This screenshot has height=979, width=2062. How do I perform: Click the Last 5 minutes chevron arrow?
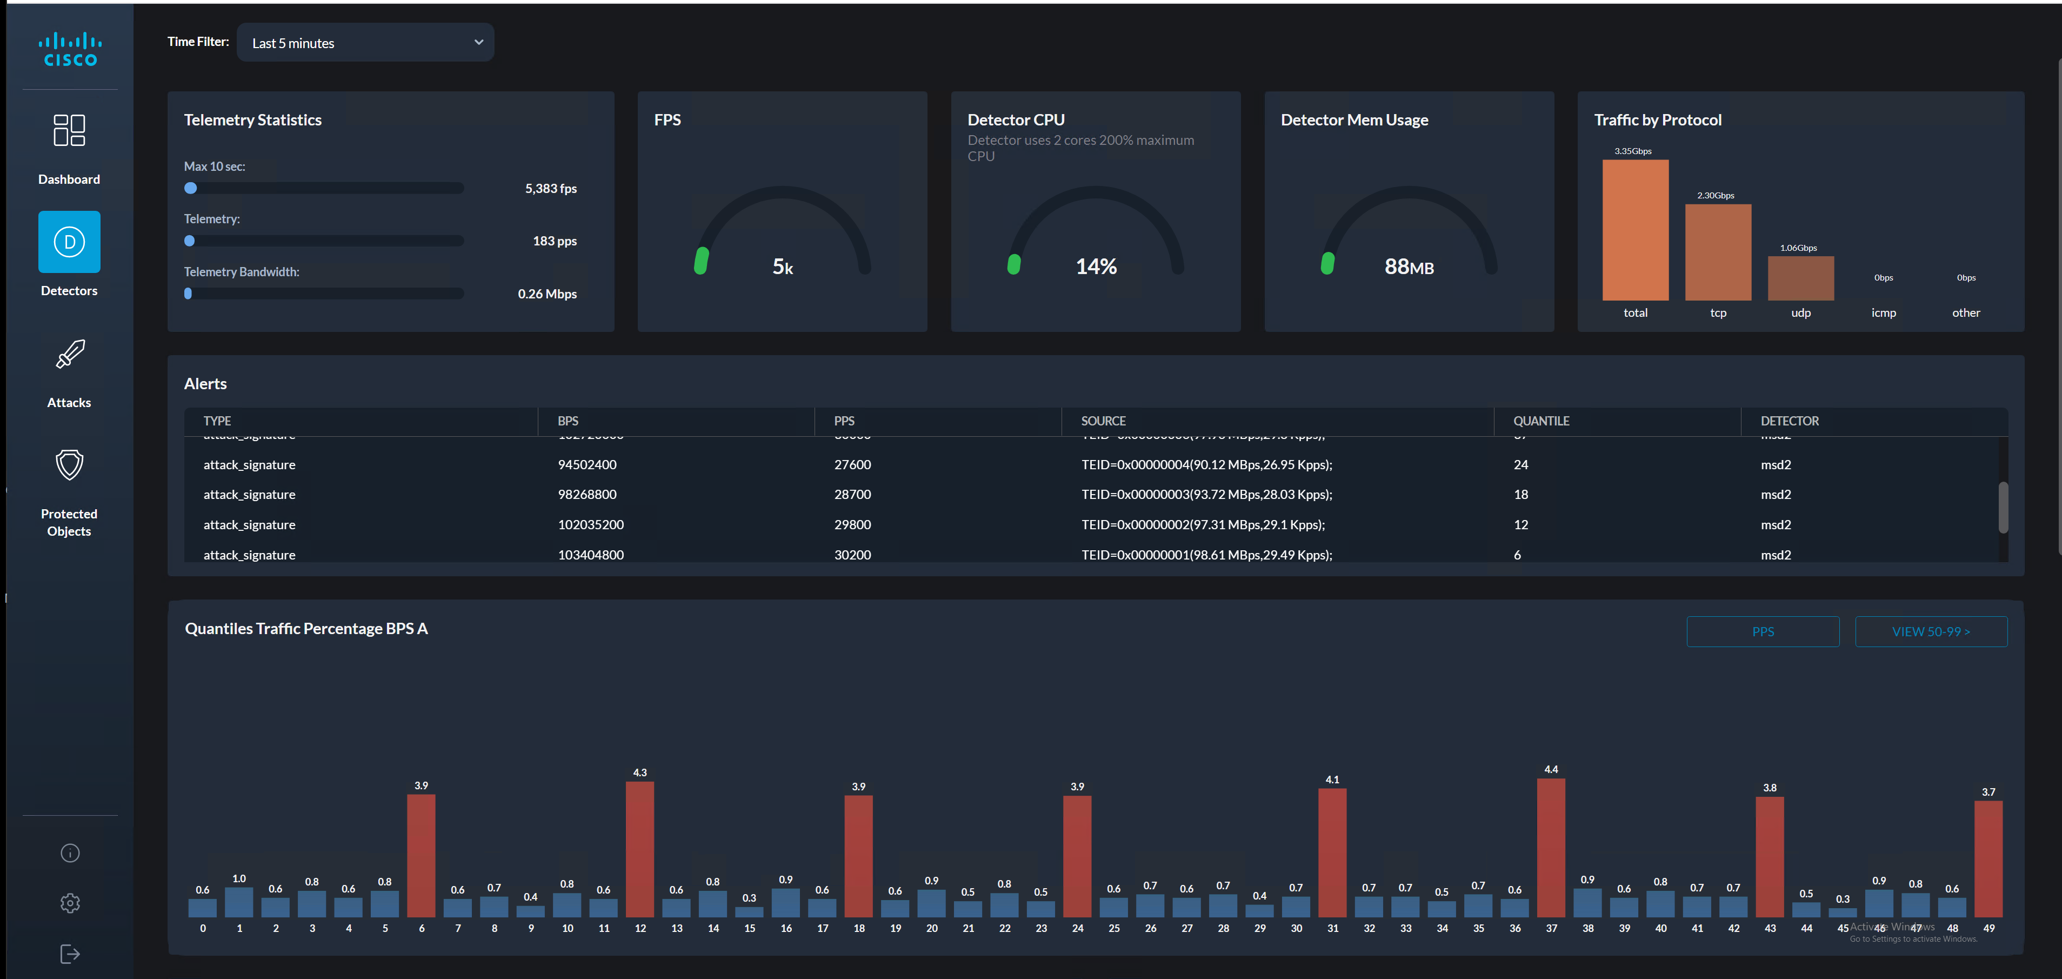[x=479, y=42]
